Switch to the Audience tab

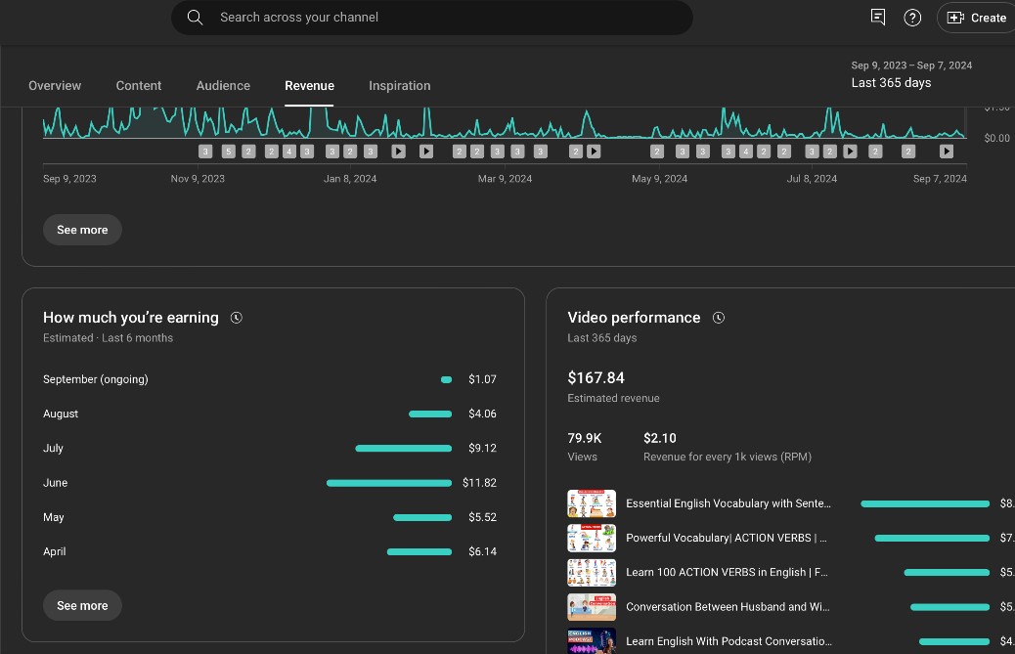click(223, 86)
